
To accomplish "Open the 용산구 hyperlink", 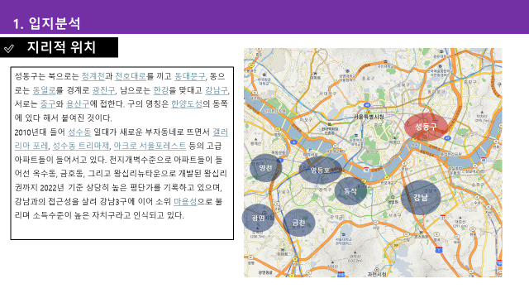I will (78, 103).
